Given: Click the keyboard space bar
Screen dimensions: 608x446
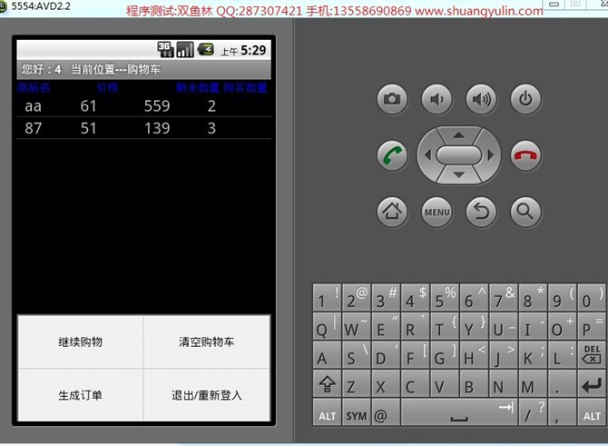Looking at the screenshot, I should [x=459, y=412].
